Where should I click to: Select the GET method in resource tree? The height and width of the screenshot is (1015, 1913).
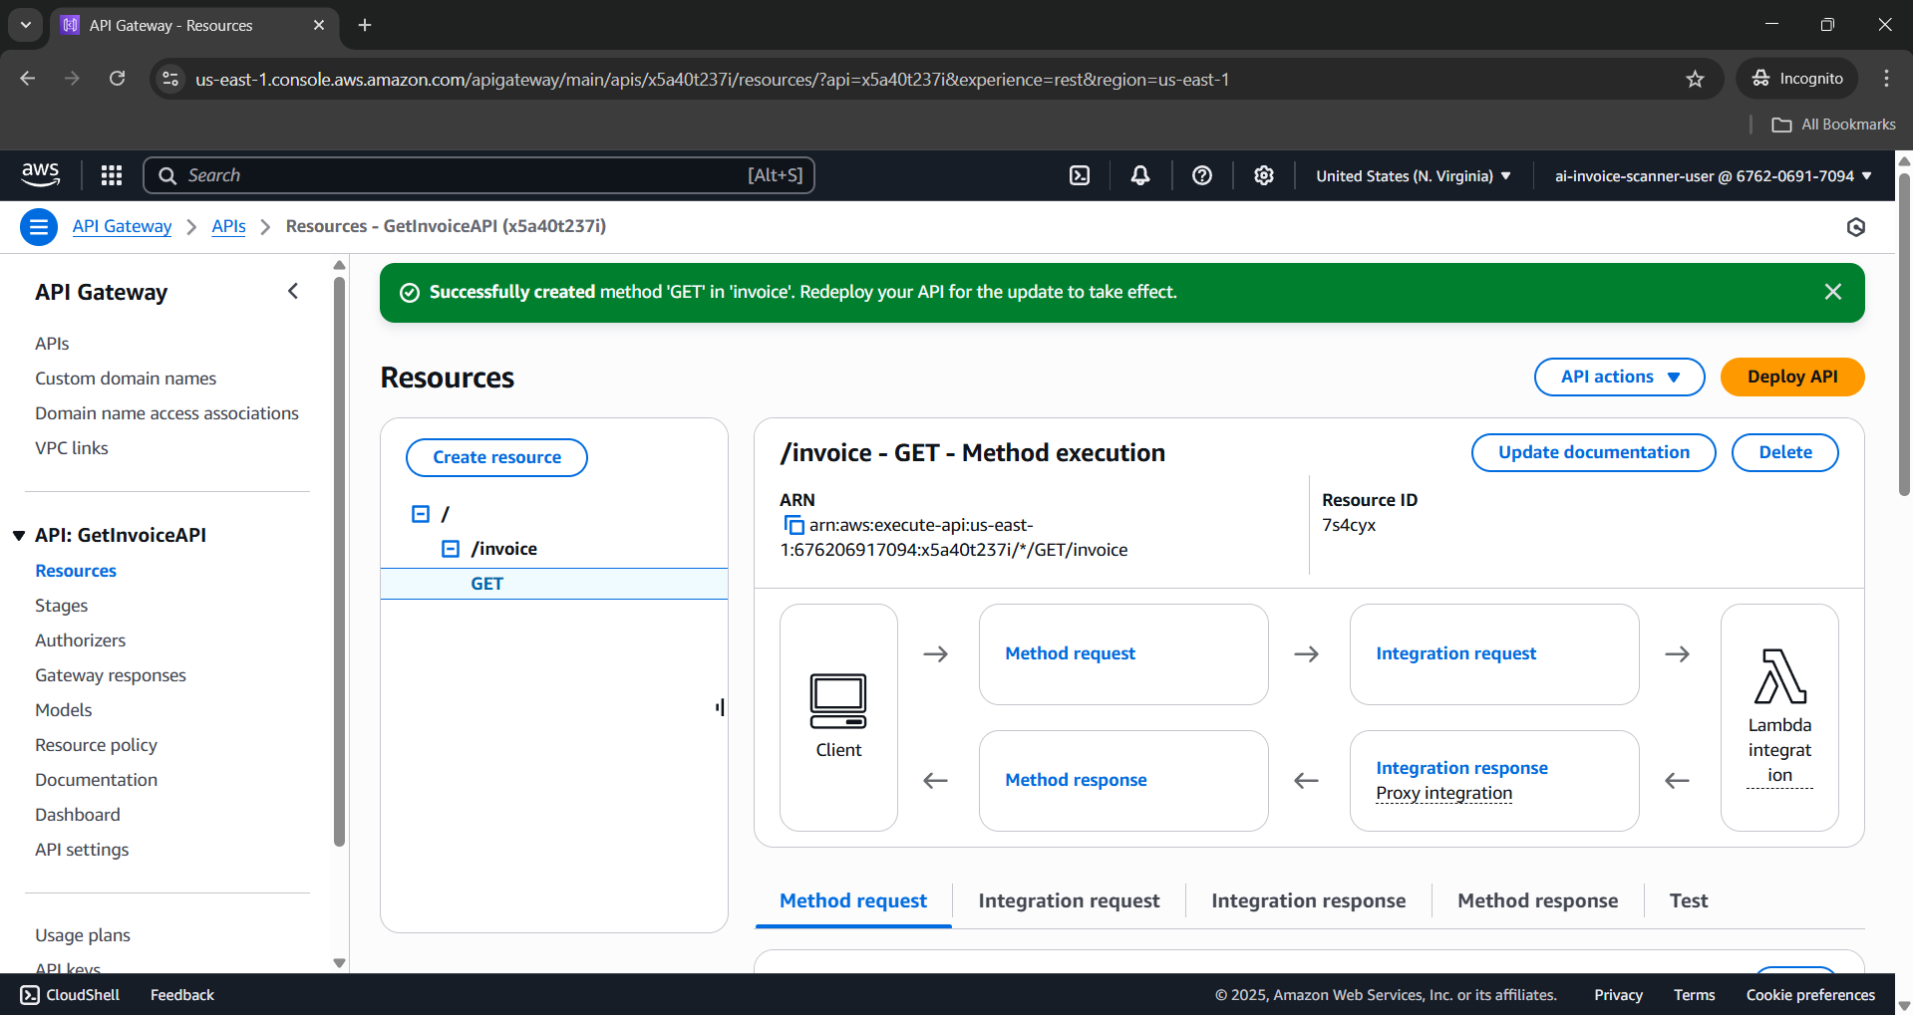click(487, 584)
